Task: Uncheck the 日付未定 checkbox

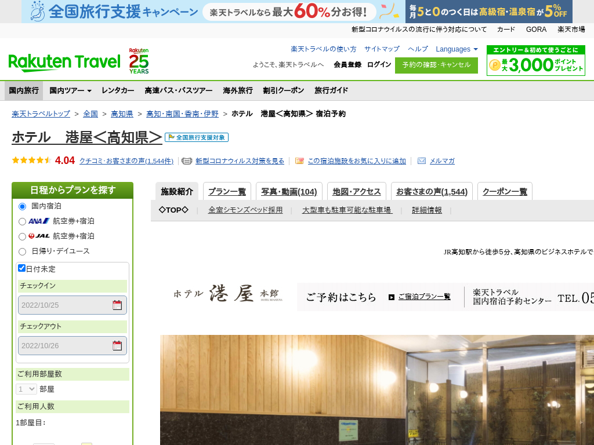Action: [x=22, y=268]
